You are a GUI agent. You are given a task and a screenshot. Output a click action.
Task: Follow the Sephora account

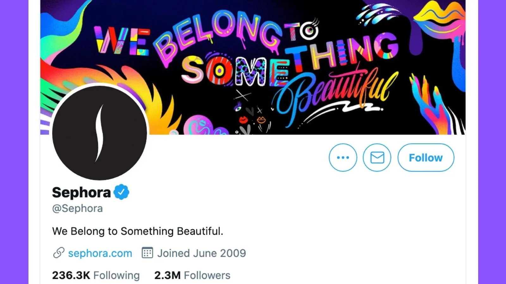[x=426, y=157]
